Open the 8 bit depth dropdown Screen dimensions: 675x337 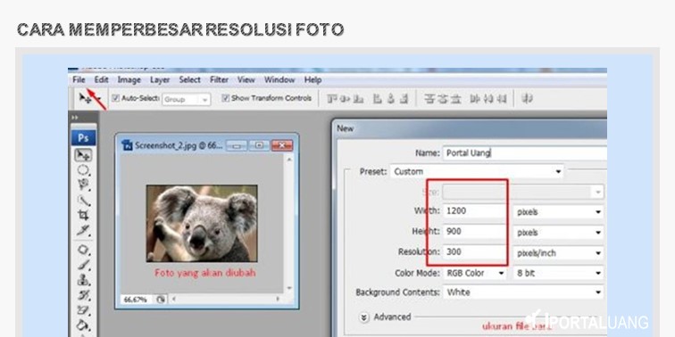point(558,273)
